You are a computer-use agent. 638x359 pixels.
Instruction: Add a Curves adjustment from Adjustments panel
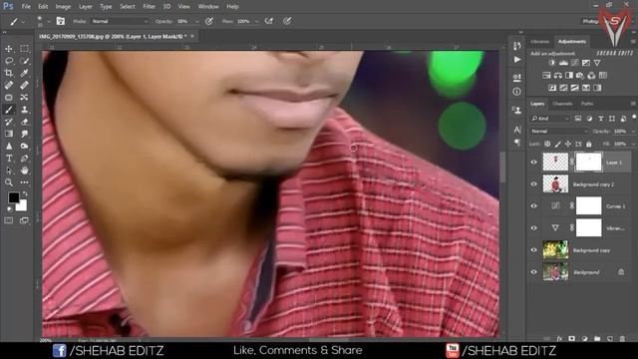point(574,63)
